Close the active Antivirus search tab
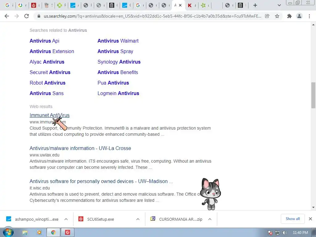Screen dimensions: 316x237 click(180, 5)
